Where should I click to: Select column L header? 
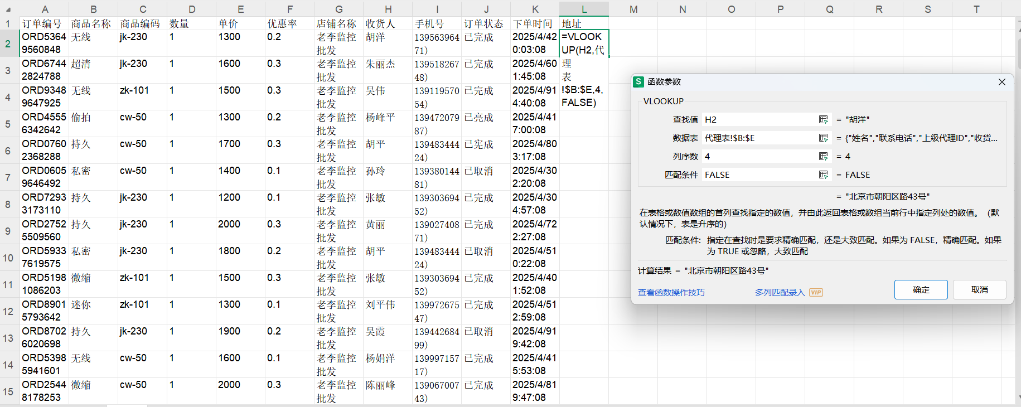[x=584, y=9]
